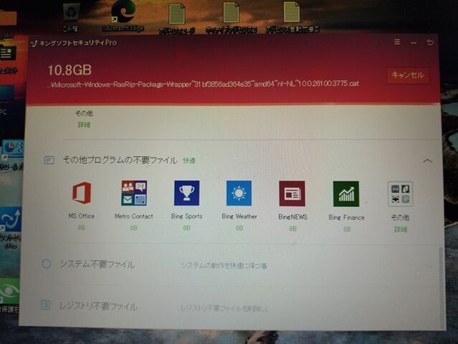
Task: Click the その他 grouped apps icon
Action: coord(400,194)
